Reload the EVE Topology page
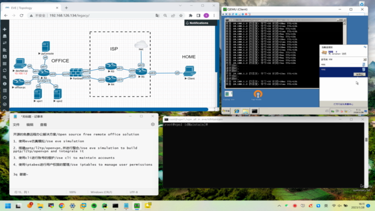This screenshot has height=211, width=375. pos(22,16)
